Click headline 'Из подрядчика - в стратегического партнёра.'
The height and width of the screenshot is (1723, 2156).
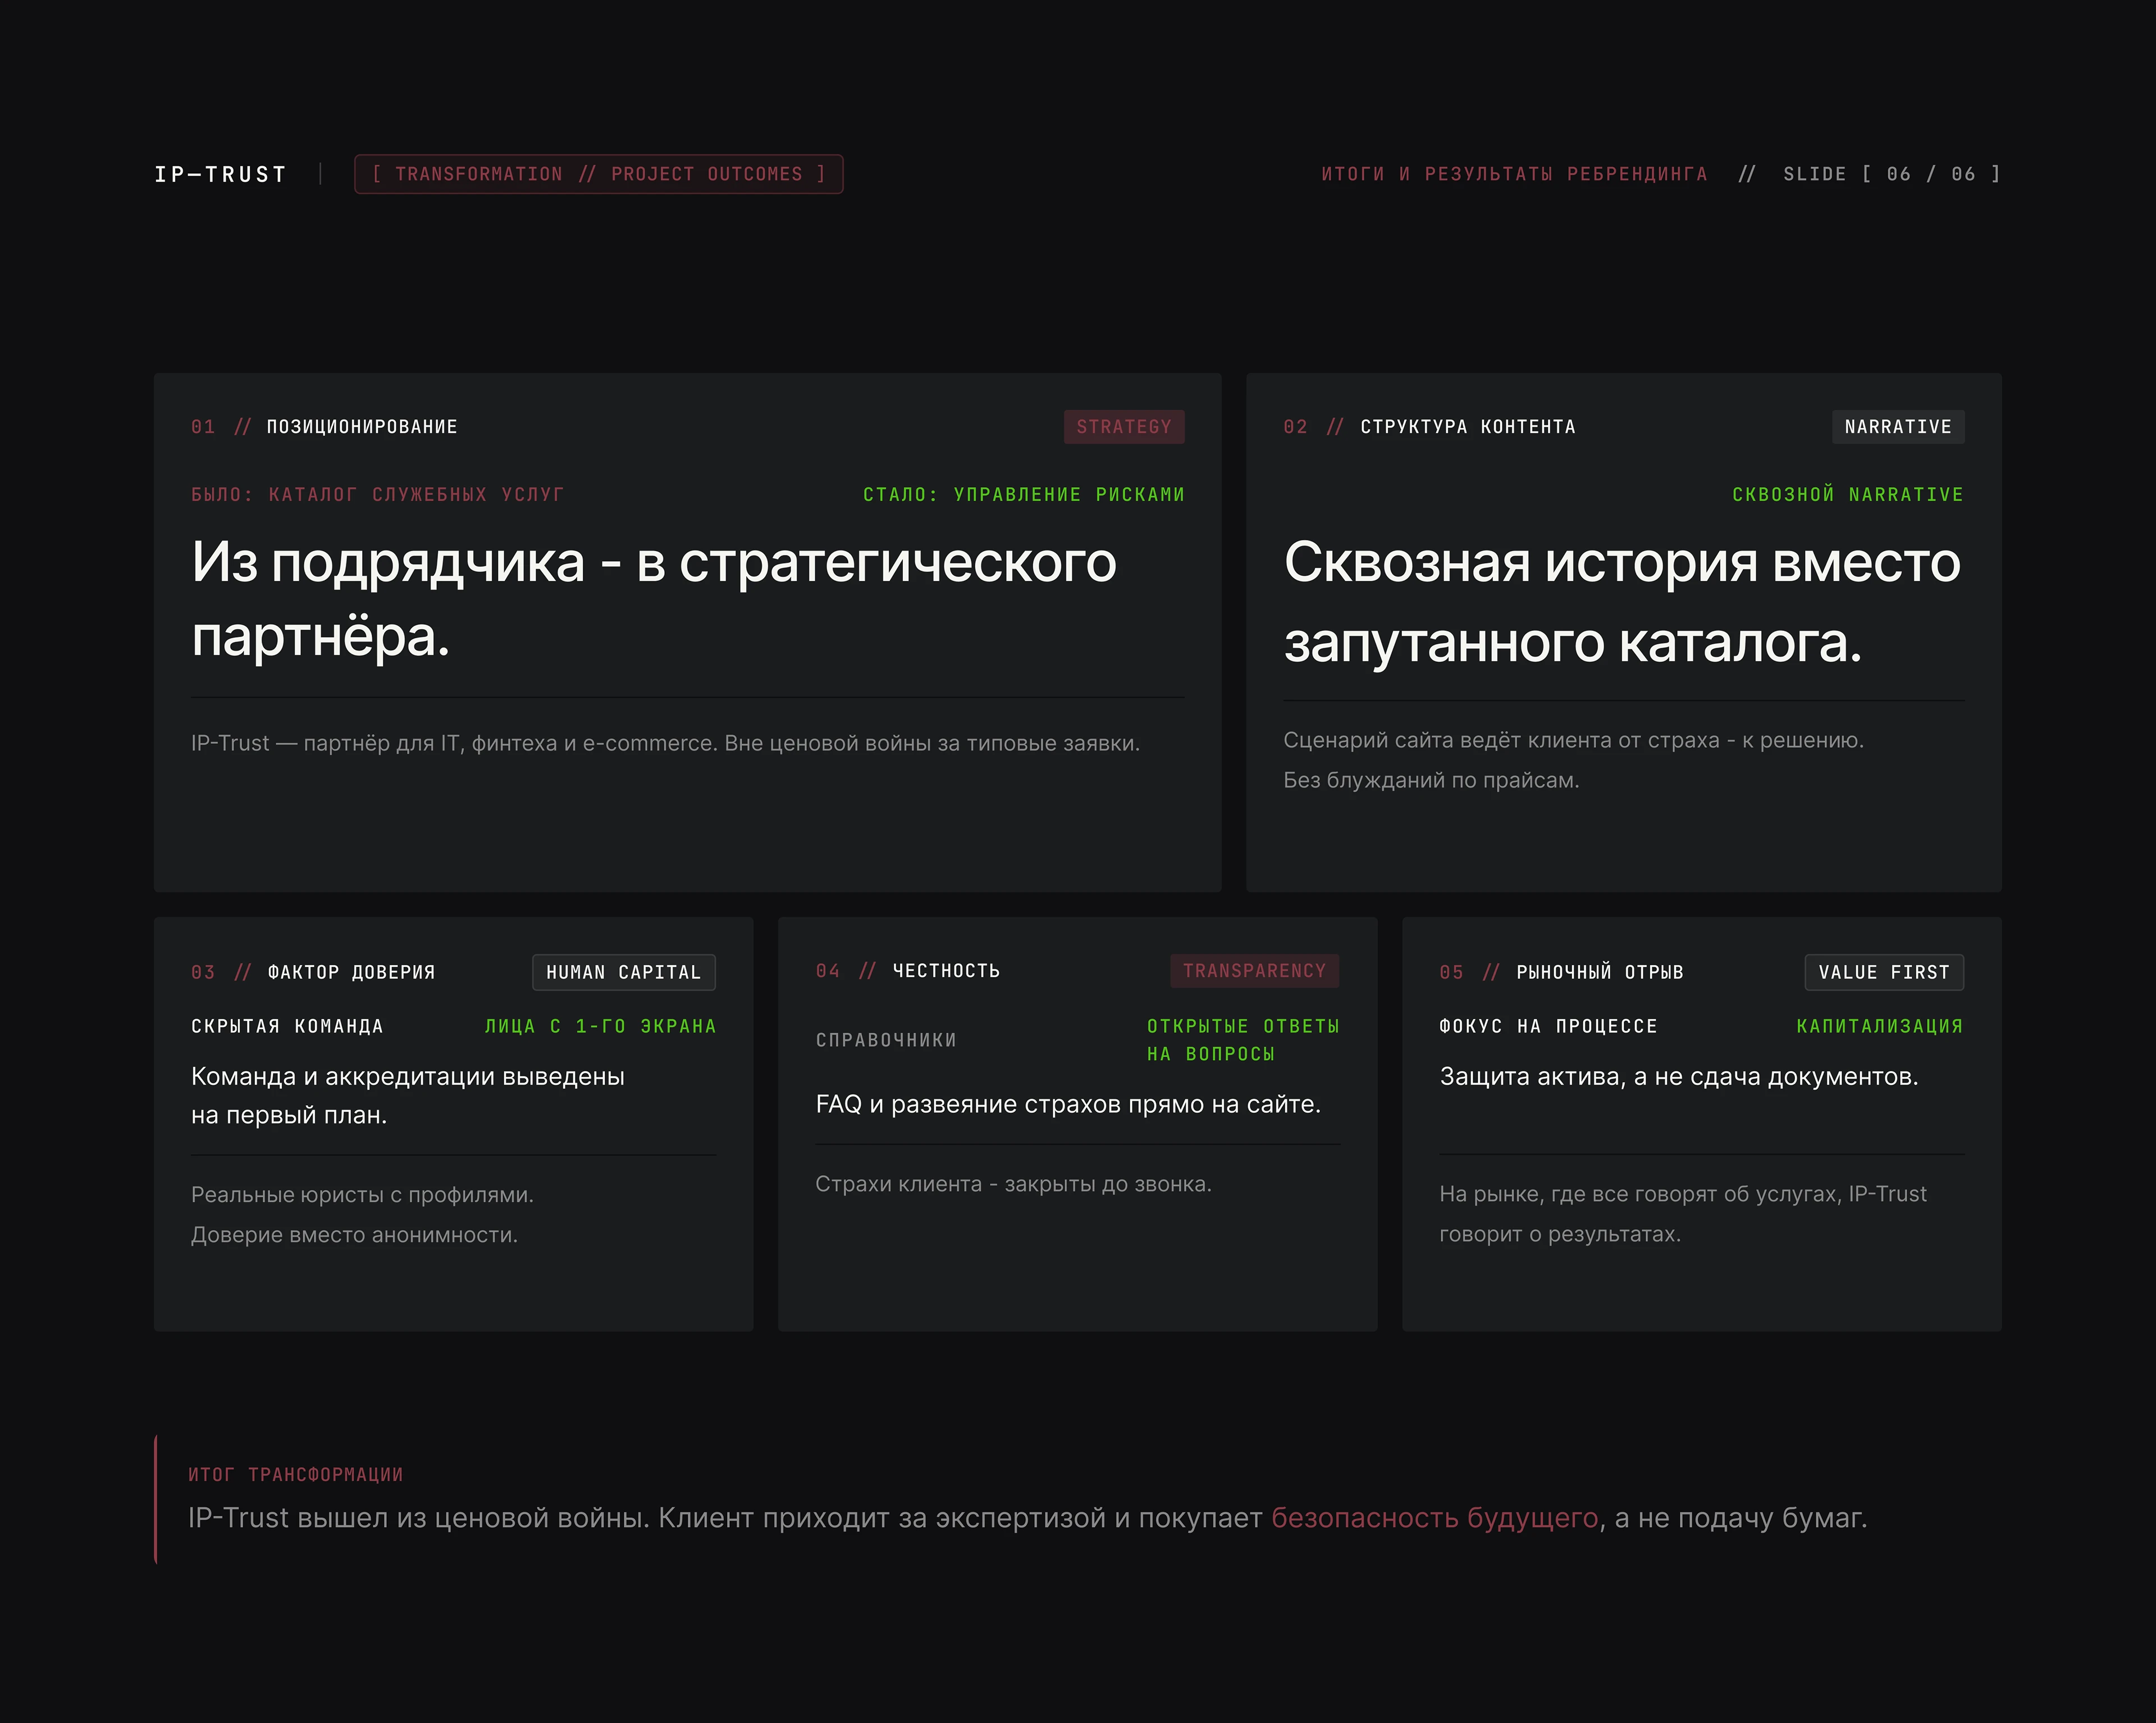pyautogui.click(x=654, y=598)
